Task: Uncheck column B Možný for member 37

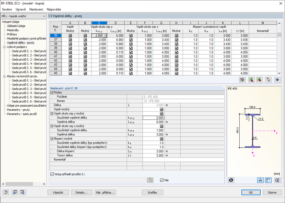Action: 85,40
